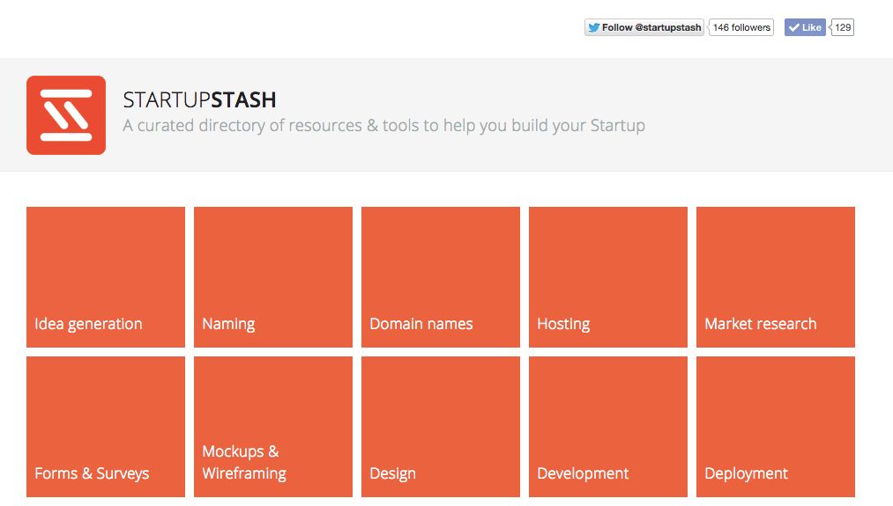Select the Forms & Surveys tile
The width and height of the screenshot is (893, 506).
tap(106, 427)
